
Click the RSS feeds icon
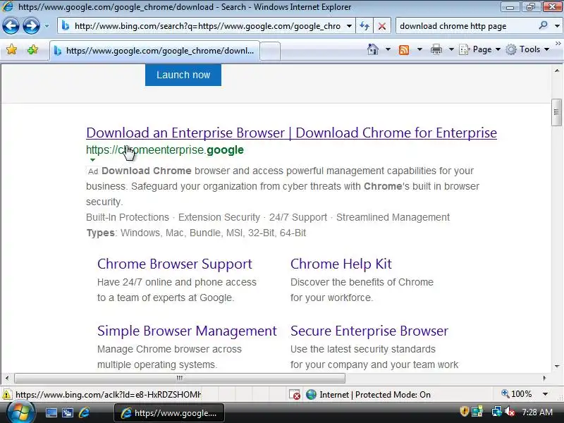coord(404,49)
